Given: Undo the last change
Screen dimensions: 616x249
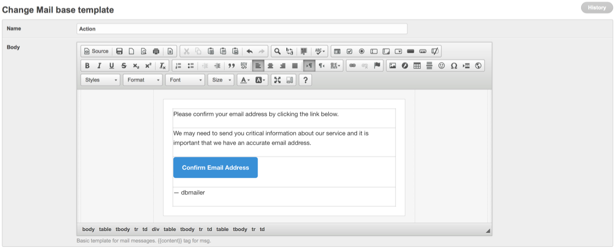Looking at the screenshot, I should (250, 51).
